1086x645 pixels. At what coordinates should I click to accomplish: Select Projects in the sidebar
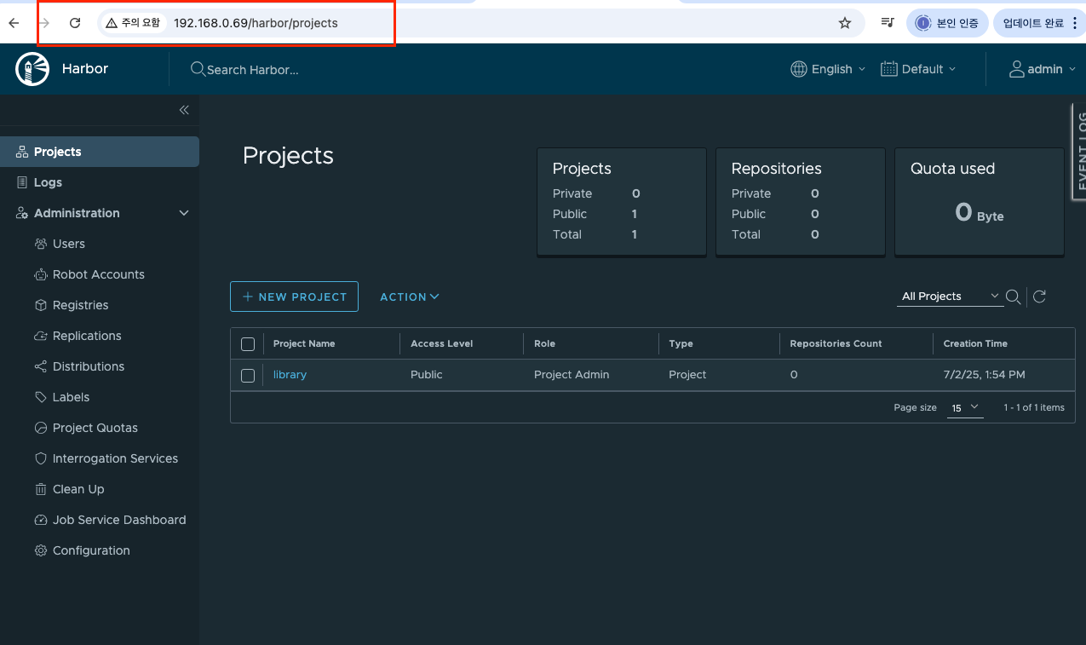[100, 152]
